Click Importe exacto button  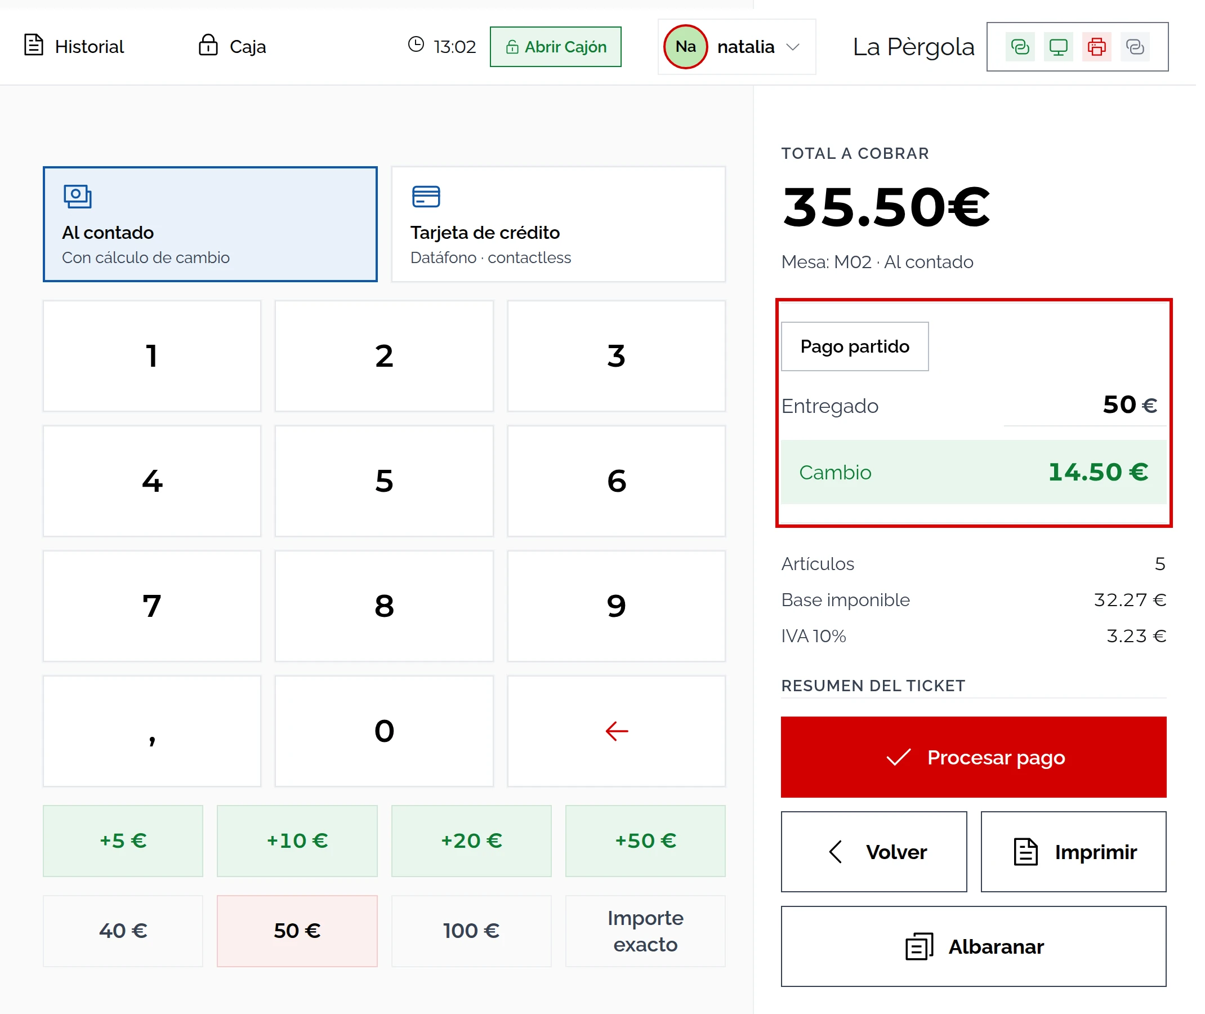(646, 931)
